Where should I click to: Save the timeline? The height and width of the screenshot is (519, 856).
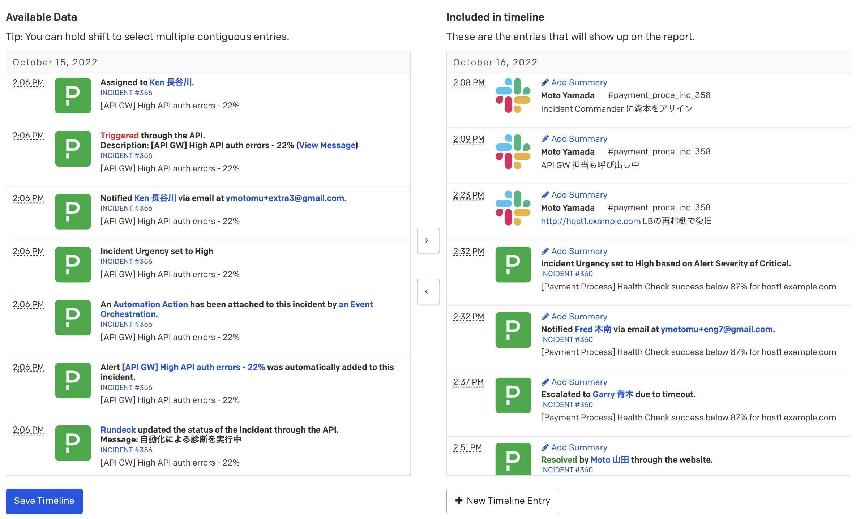(x=44, y=501)
